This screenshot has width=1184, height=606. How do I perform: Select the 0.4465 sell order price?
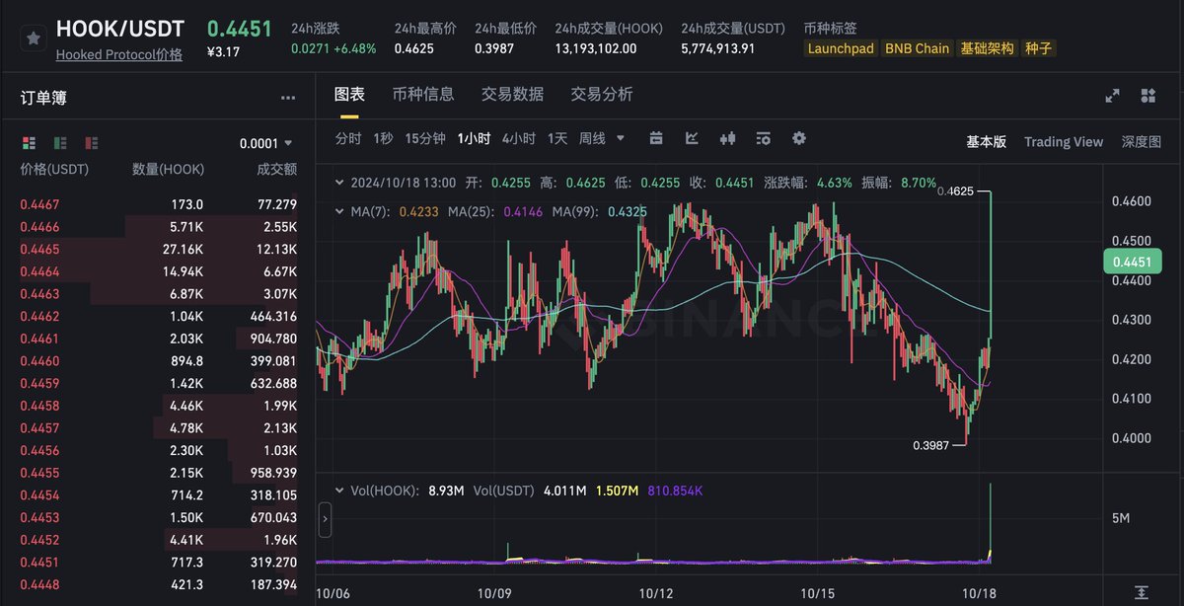pos(39,250)
